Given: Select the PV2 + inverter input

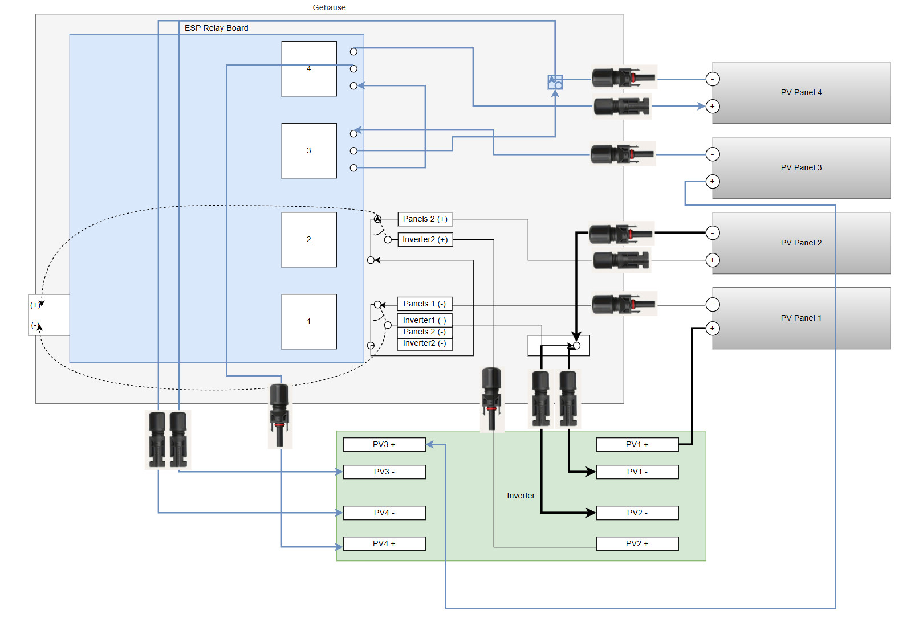Looking at the screenshot, I should click(x=637, y=544).
